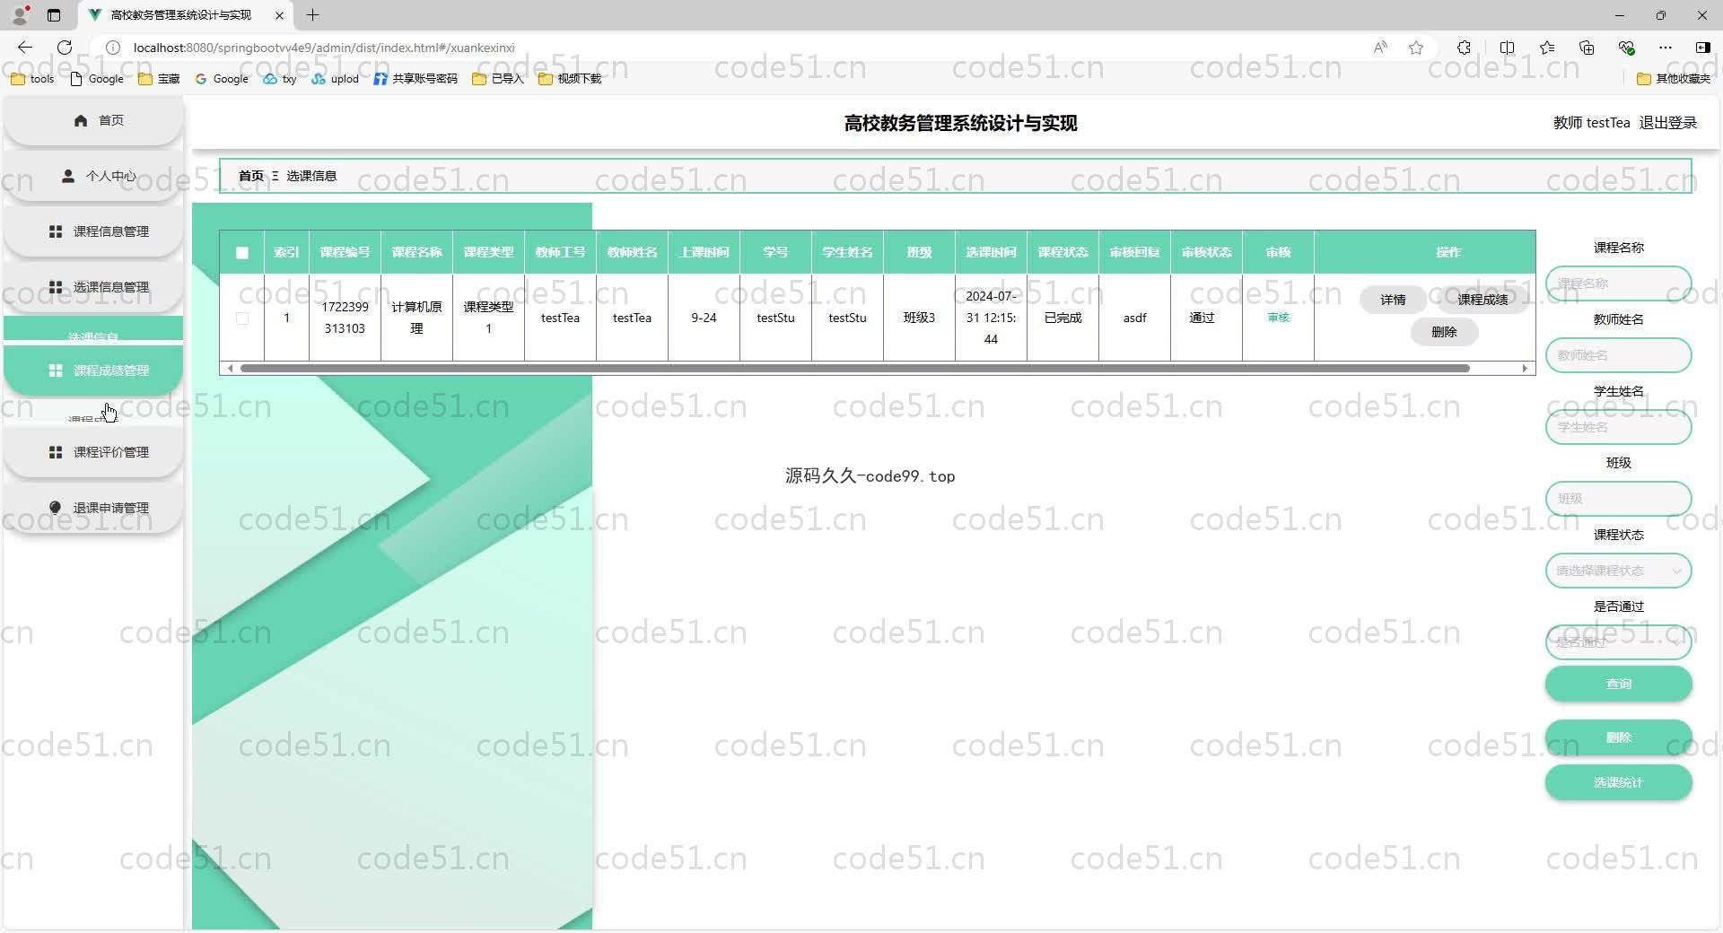Screen dimensions: 1723x933
Task: Open a new browser tab
Action: click(312, 15)
